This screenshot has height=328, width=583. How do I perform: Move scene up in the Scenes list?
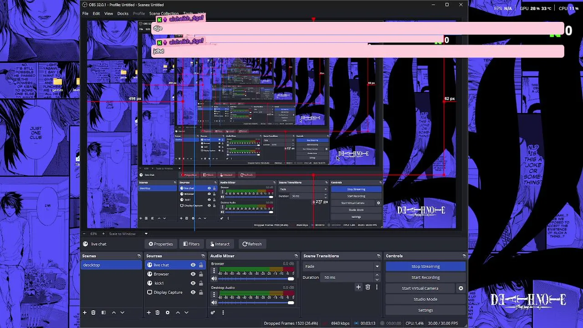coord(114,313)
